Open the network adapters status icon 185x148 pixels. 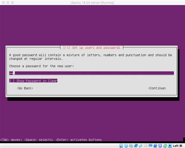pos(136,146)
